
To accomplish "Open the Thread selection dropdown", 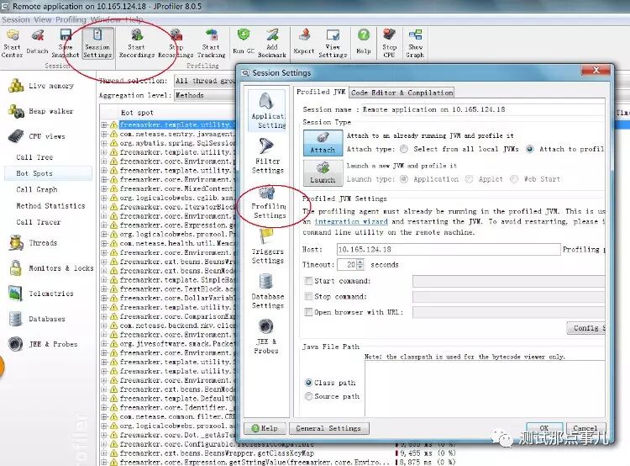I will click(x=205, y=81).
